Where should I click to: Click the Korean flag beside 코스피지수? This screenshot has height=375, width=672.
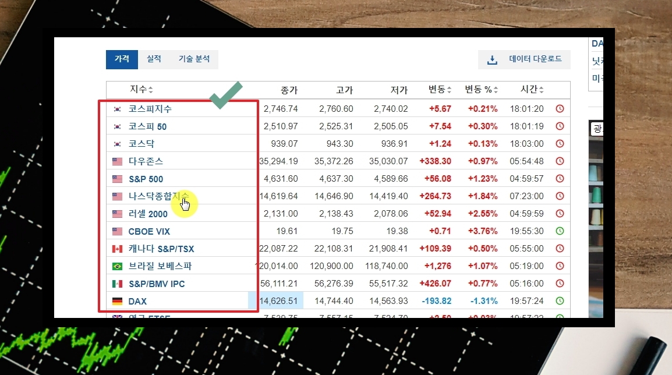tap(117, 109)
